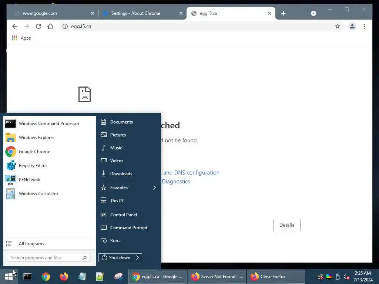Click the taskbar clock showing 2:25 AM

(x=363, y=277)
